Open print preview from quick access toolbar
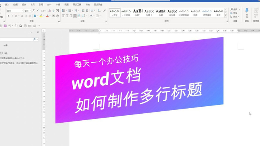The image size is (260, 146). [x=21, y=26]
